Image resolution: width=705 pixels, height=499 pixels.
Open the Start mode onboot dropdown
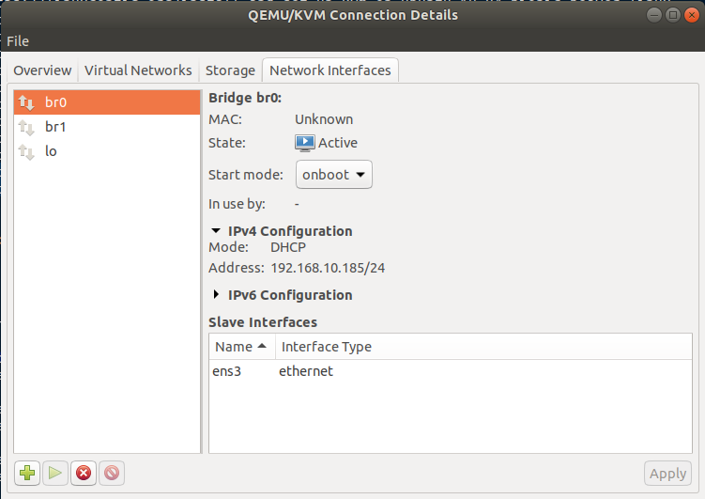pos(335,175)
